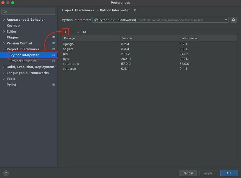
Task: Click the Apply button
Action: pyautogui.click(x=208, y=173)
